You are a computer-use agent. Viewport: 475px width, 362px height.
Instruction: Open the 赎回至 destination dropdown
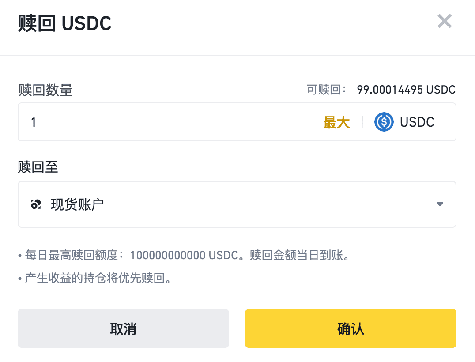237,204
